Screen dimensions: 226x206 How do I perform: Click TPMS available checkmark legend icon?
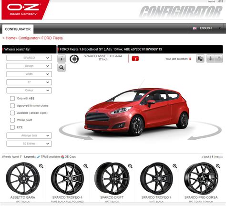point(38,157)
